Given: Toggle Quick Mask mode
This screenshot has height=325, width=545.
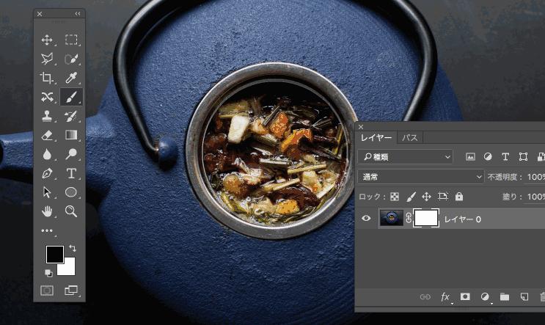Looking at the screenshot, I should tap(47, 291).
